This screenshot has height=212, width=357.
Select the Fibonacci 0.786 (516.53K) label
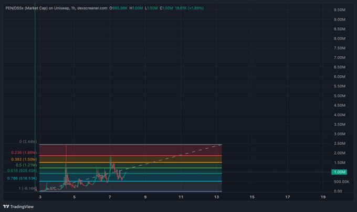[22, 178]
